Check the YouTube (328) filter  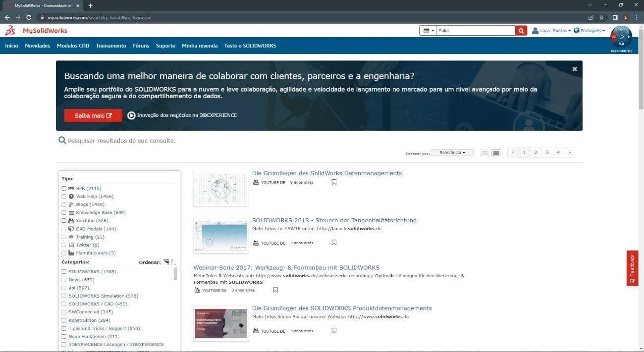pyautogui.click(x=64, y=221)
